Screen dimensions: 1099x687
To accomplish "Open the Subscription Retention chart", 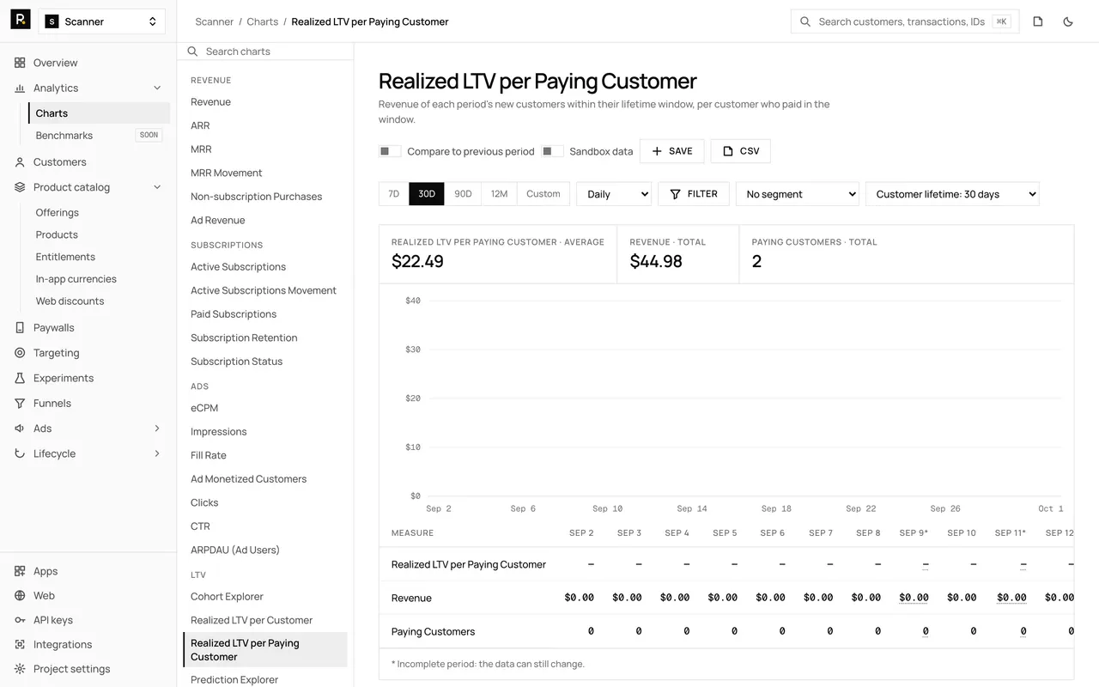I will tap(244, 337).
